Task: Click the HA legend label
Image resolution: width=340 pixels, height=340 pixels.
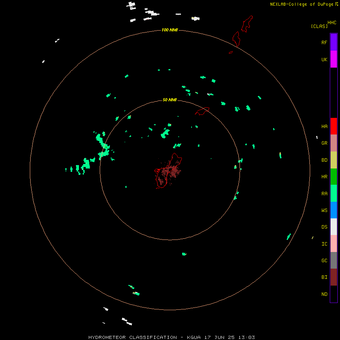Action: [324, 126]
